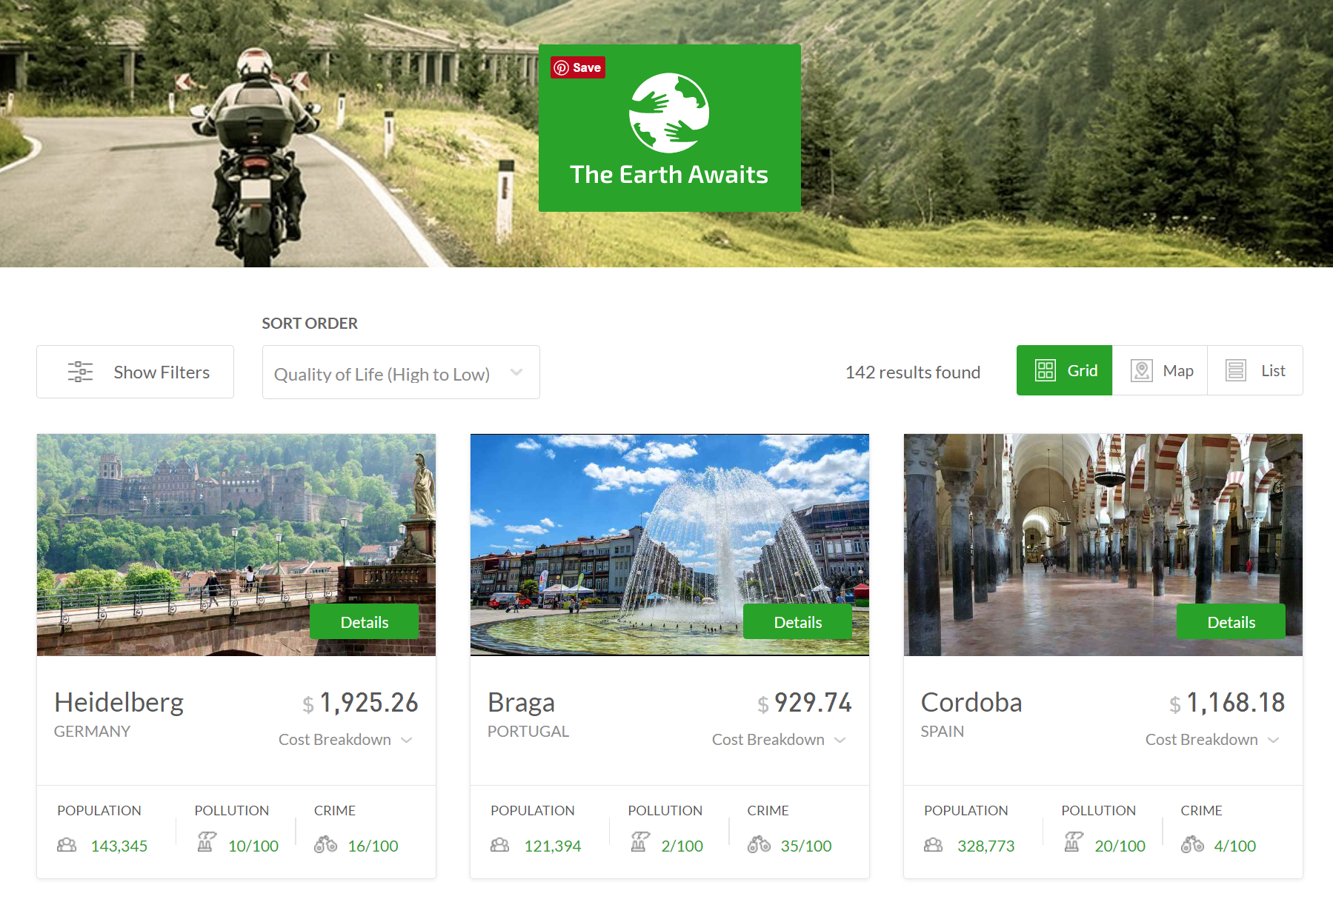This screenshot has width=1333, height=899.
Task: Open the Braga fountain photo
Action: [669, 544]
